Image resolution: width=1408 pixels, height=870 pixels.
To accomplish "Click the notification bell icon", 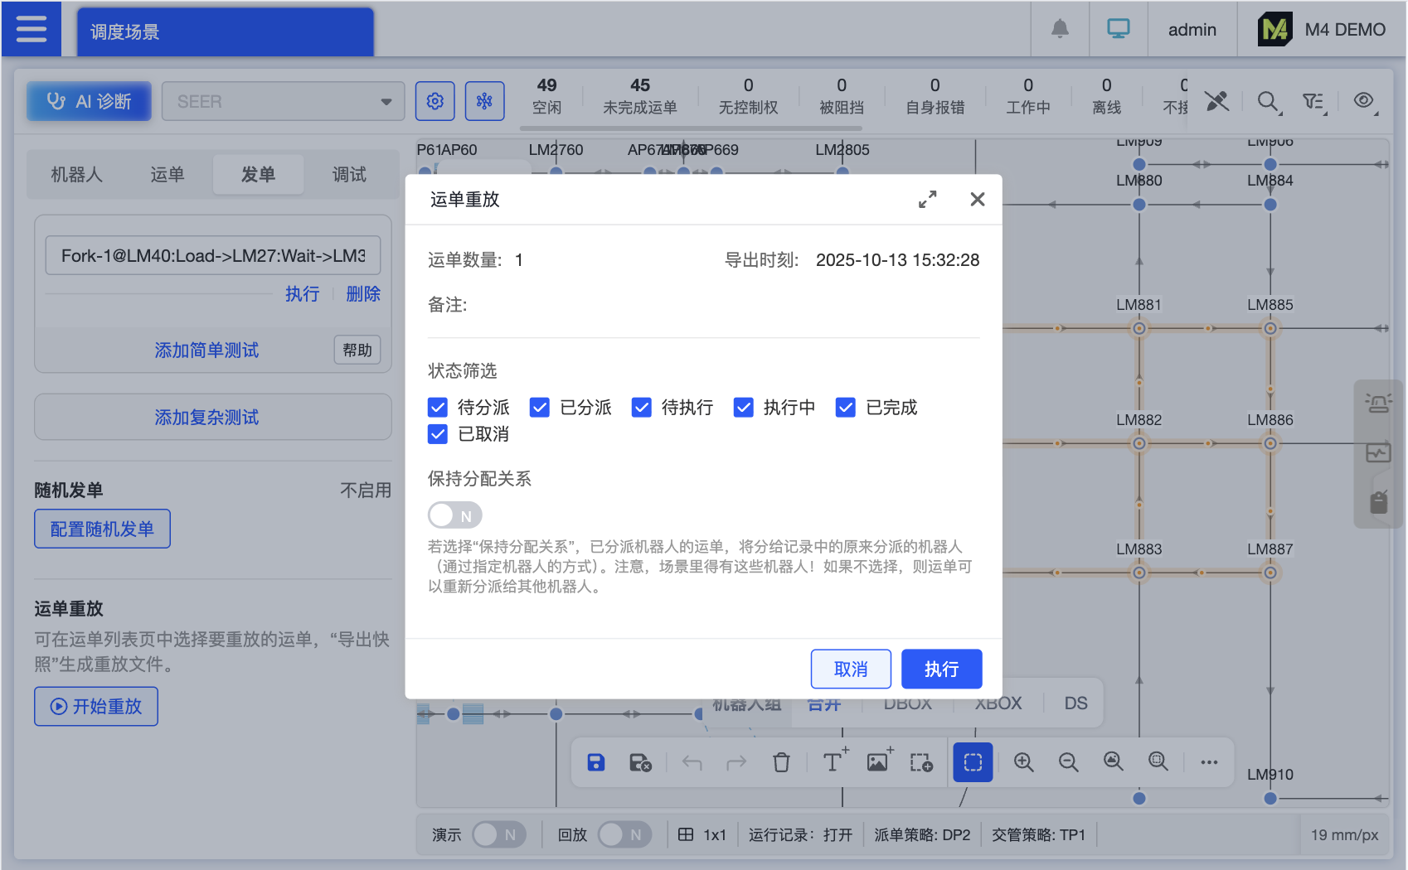I will 1060,29.
